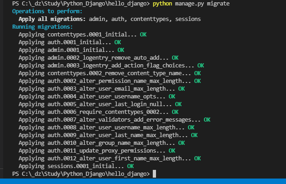Select the 'Operations to perform:' heading

(47, 11)
